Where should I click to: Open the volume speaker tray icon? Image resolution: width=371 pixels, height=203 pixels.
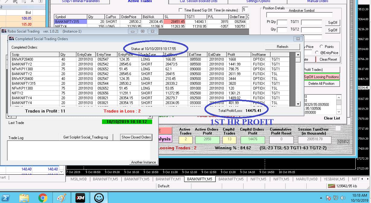click(x=343, y=198)
